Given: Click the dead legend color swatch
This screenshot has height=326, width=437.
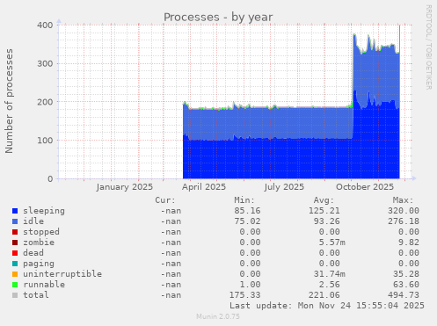Looking at the screenshot, I should (15, 253).
